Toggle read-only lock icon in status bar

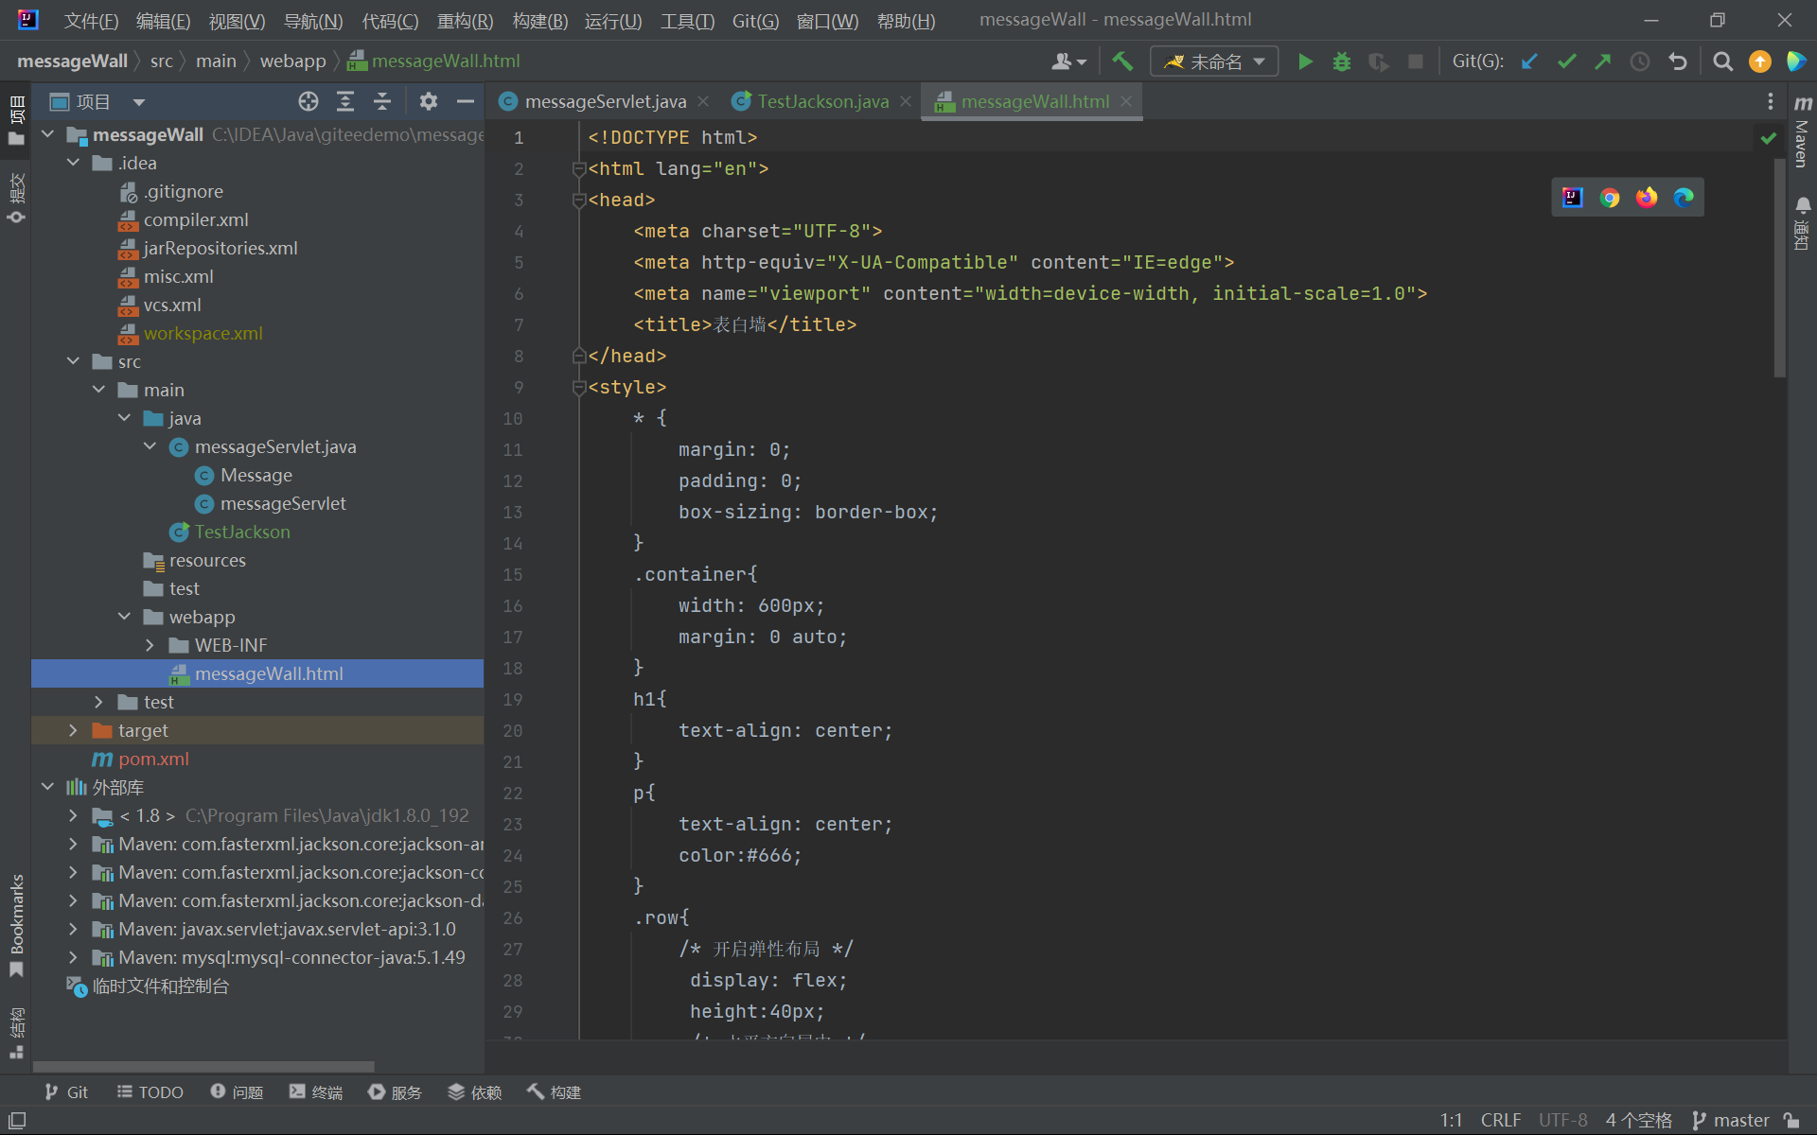point(1791,1121)
